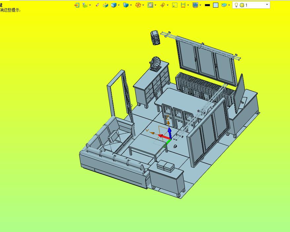The height and width of the screenshot is (232, 290).
Task: Click the red measure distance icon
Action: (x=183, y=5)
